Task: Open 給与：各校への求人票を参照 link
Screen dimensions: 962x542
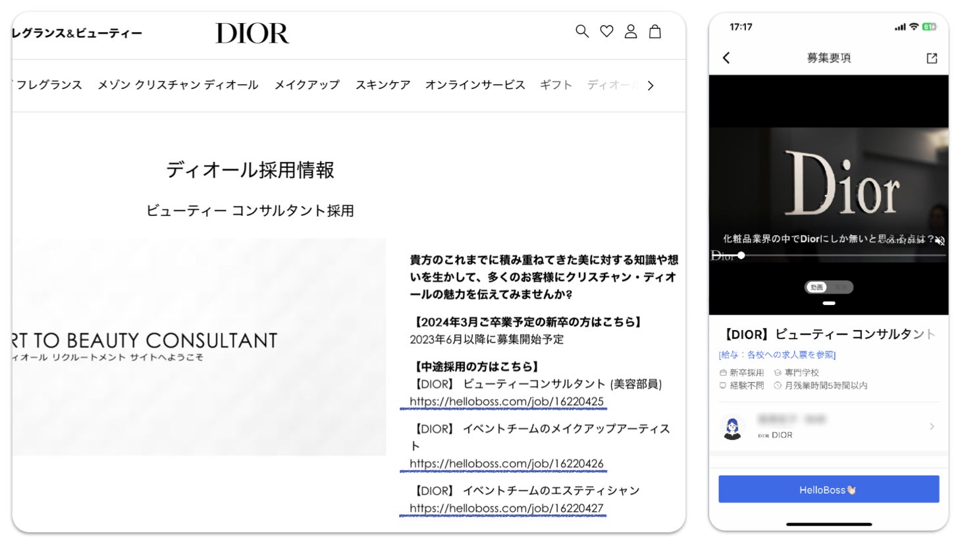Action: click(x=777, y=355)
